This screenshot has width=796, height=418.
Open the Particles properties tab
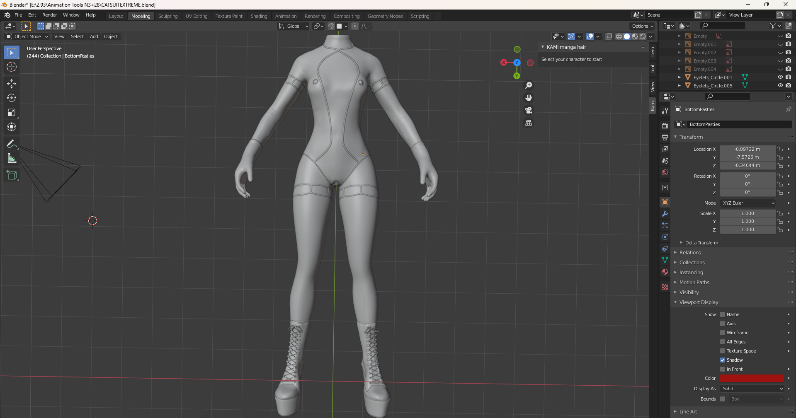665,225
